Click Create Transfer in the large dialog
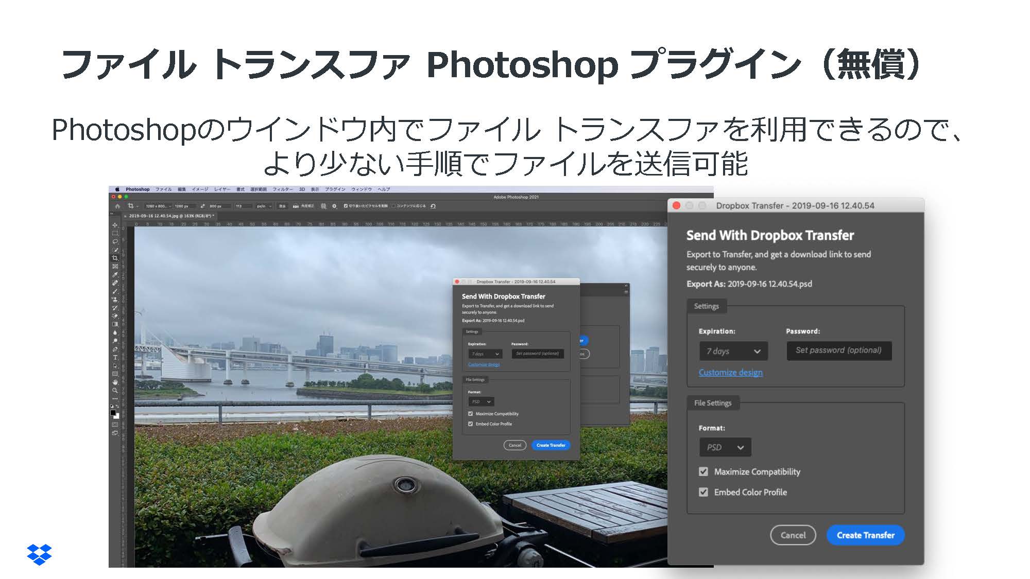Screen dimensions: 1030x579 [x=865, y=535]
